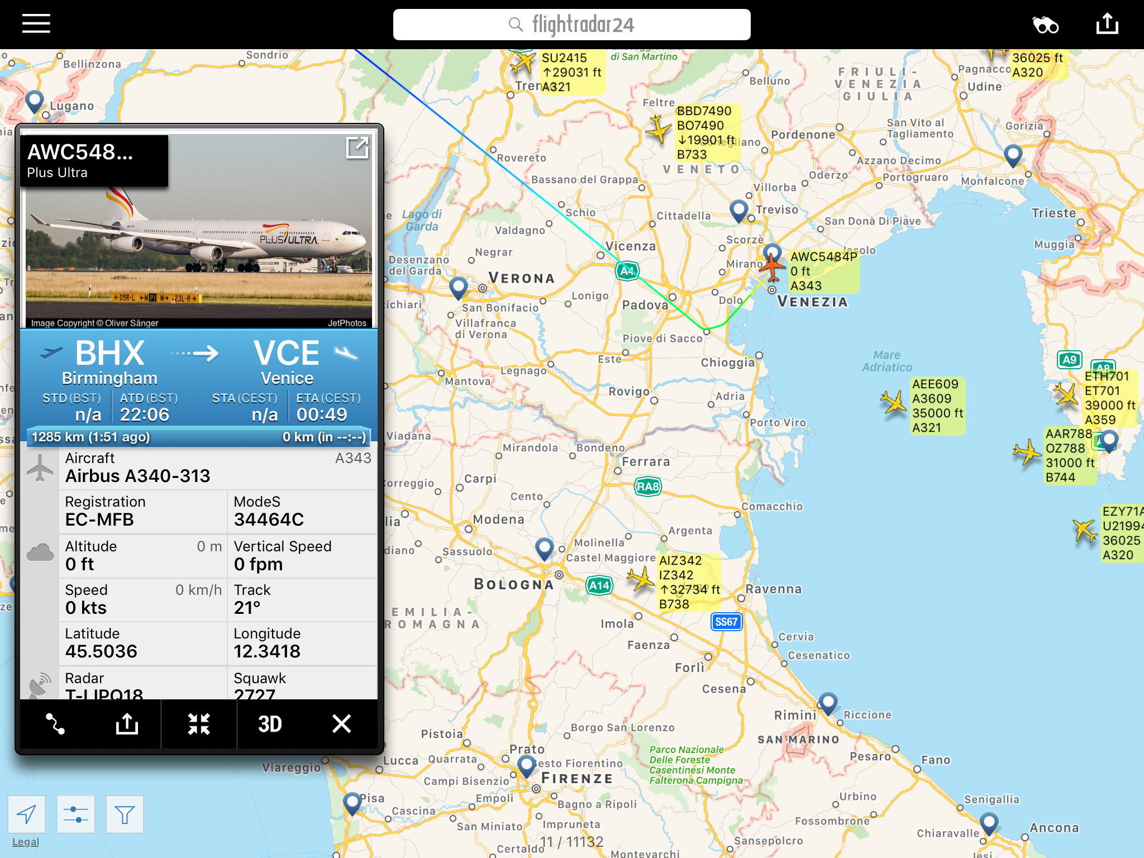Show the flight route icon in panel
1144x858 pixels.
click(x=55, y=724)
